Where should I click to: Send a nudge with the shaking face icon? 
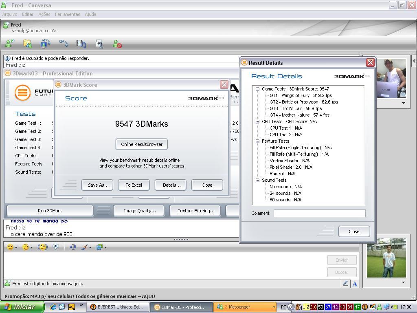[x=42, y=247]
